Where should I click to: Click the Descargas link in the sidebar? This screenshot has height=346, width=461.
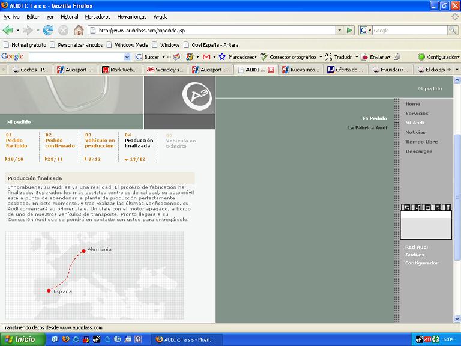point(418,151)
